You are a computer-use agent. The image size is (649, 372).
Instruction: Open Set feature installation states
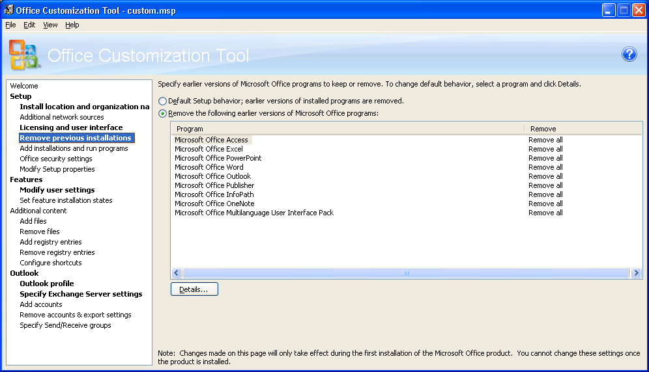click(x=66, y=200)
